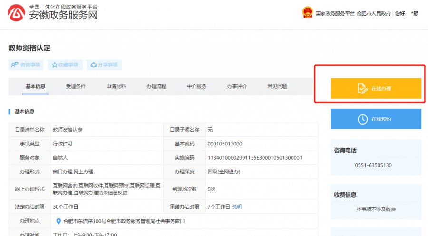Click the star icon for 收藏事项
Viewport: 428px width, 236px height.
click(x=55, y=65)
